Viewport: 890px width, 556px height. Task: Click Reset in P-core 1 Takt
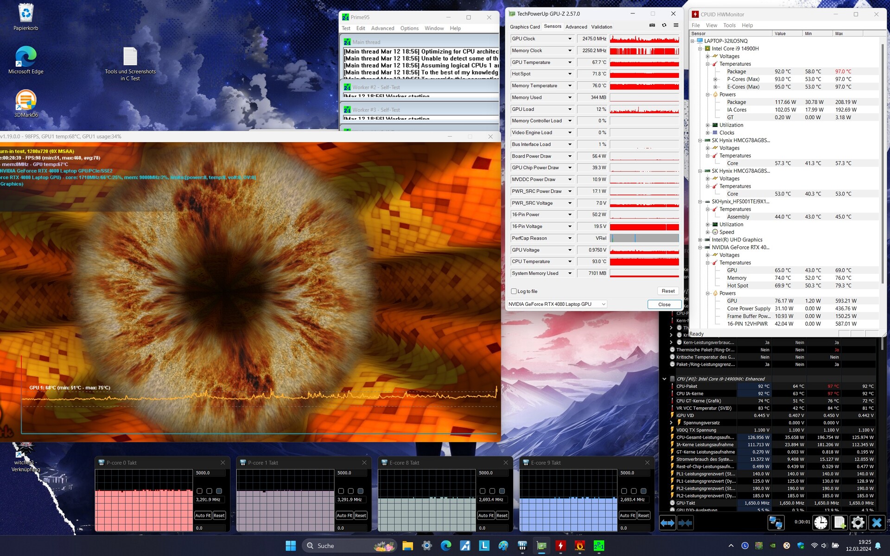pyautogui.click(x=361, y=515)
